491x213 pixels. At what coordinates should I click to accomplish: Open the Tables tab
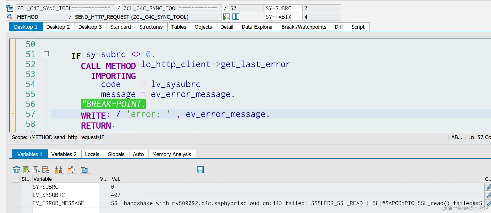(178, 27)
